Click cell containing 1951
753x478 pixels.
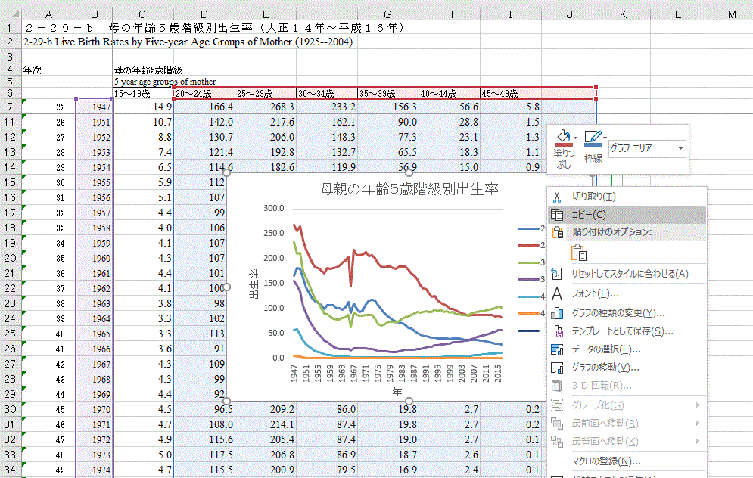tap(94, 122)
